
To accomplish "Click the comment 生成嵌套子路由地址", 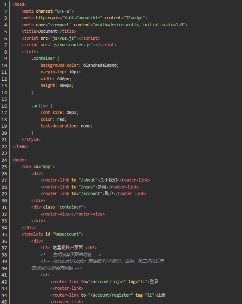I will coord(71,254).
